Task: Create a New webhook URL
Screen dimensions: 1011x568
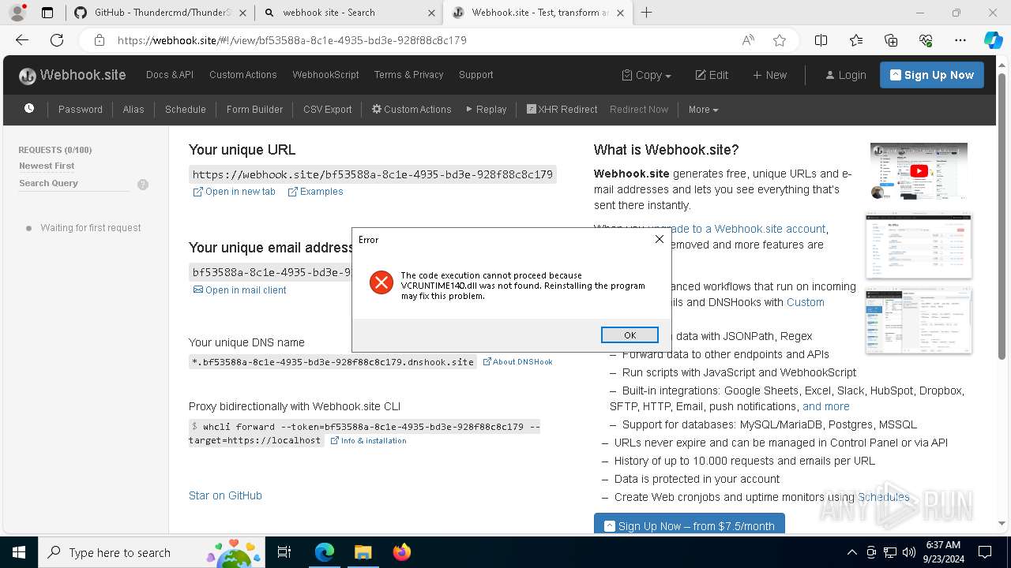Action: pyautogui.click(x=770, y=75)
